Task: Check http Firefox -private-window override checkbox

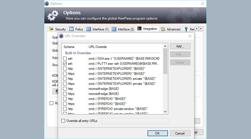Action: pos(65,109)
